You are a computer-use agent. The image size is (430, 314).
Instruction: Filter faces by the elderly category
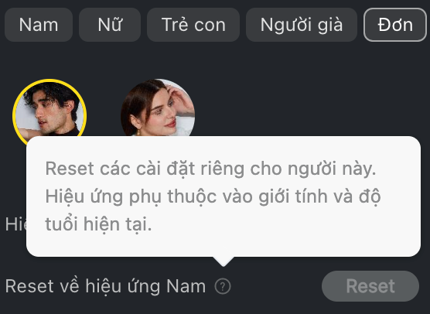coord(302,25)
